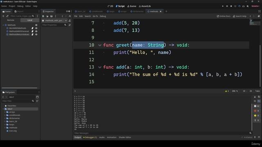Switch to the 2D workspace
Viewport: 262px width, 147px height.
110,6
